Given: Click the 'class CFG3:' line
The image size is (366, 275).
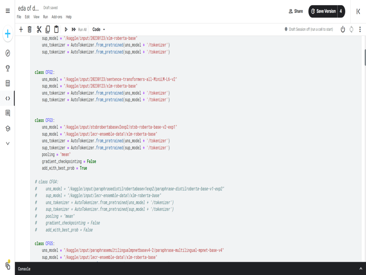Looking at the screenshot, I should (45, 120).
